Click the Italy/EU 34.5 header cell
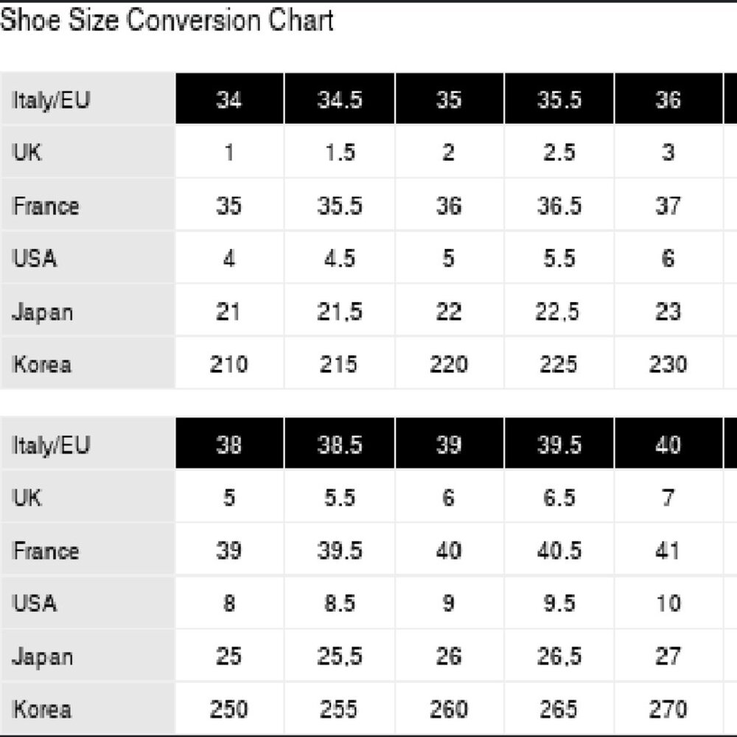Image resolution: width=737 pixels, height=737 pixels. (339, 99)
